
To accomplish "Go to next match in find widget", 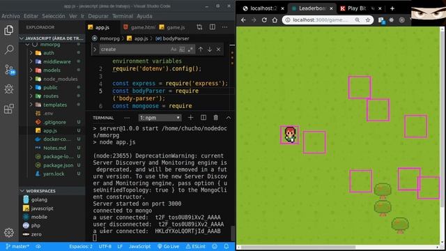I will 210,50.
